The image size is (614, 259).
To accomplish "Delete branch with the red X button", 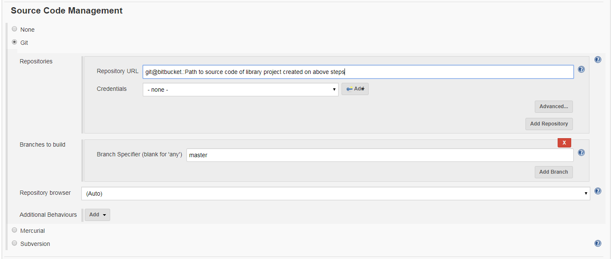I will 564,143.
